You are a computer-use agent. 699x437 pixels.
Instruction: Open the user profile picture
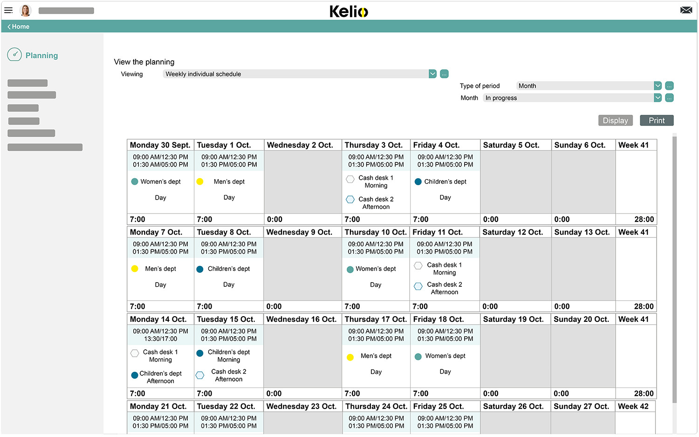[26, 10]
